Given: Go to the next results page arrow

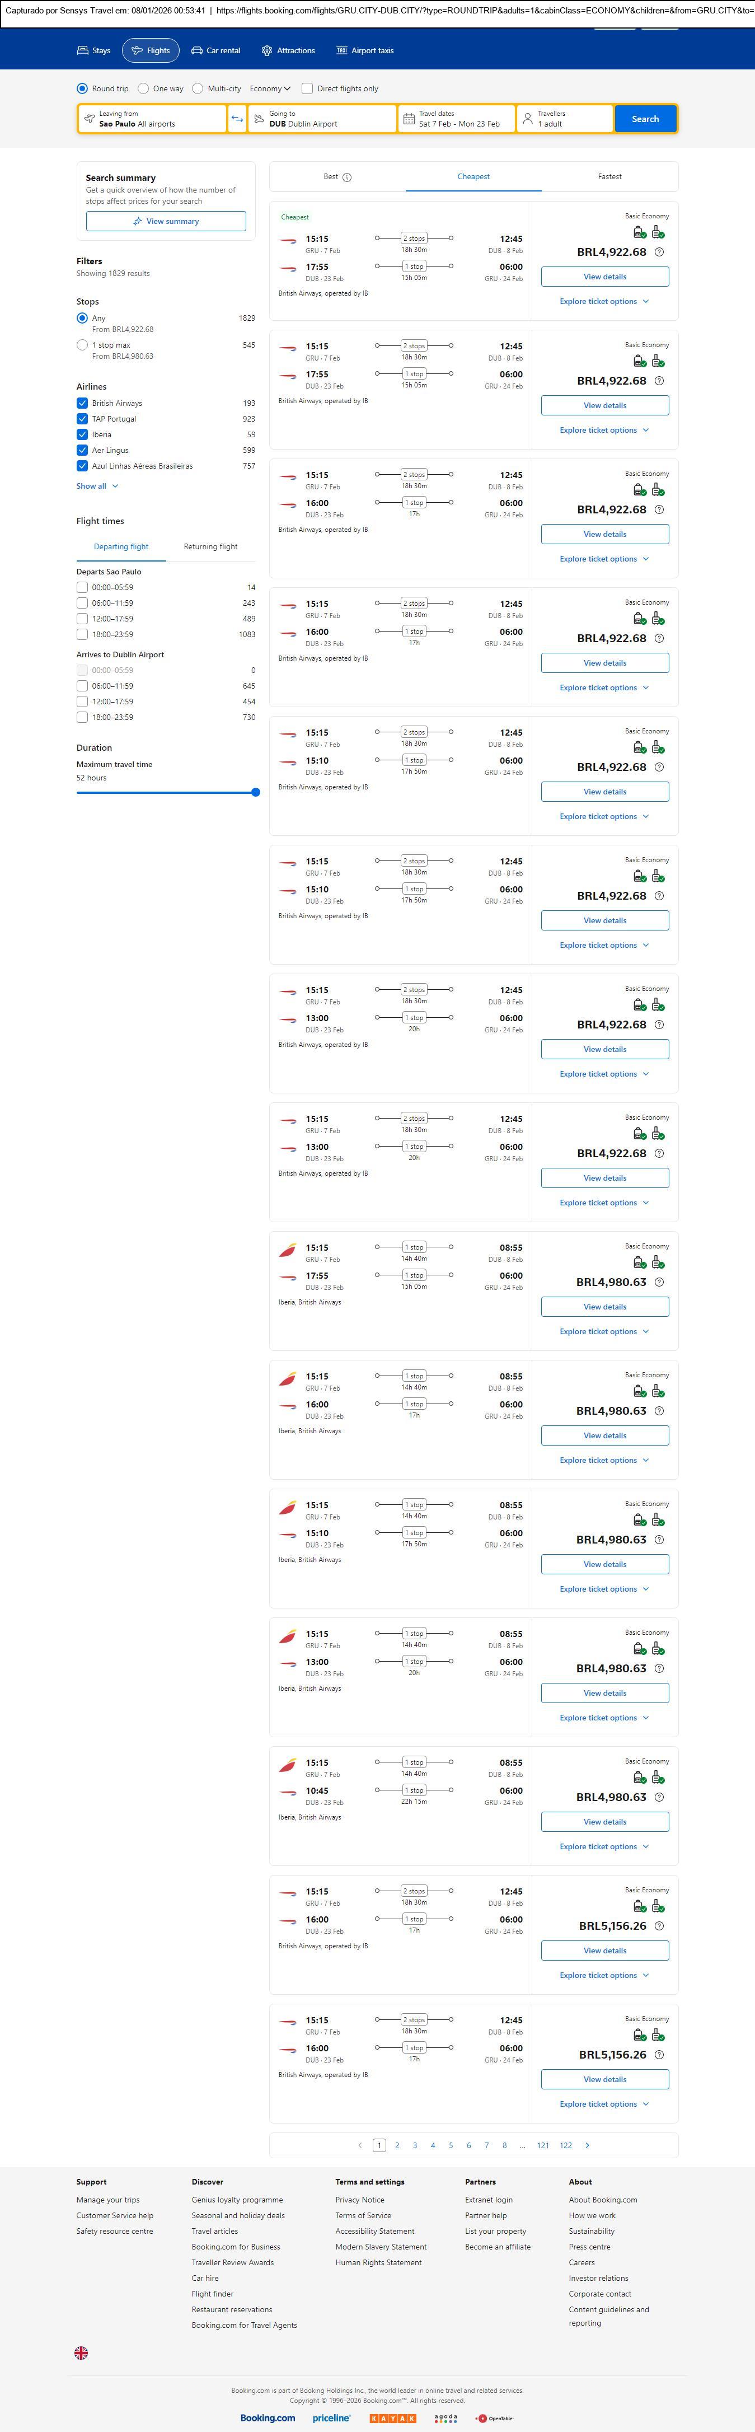Looking at the screenshot, I should pyautogui.click(x=587, y=2145).
